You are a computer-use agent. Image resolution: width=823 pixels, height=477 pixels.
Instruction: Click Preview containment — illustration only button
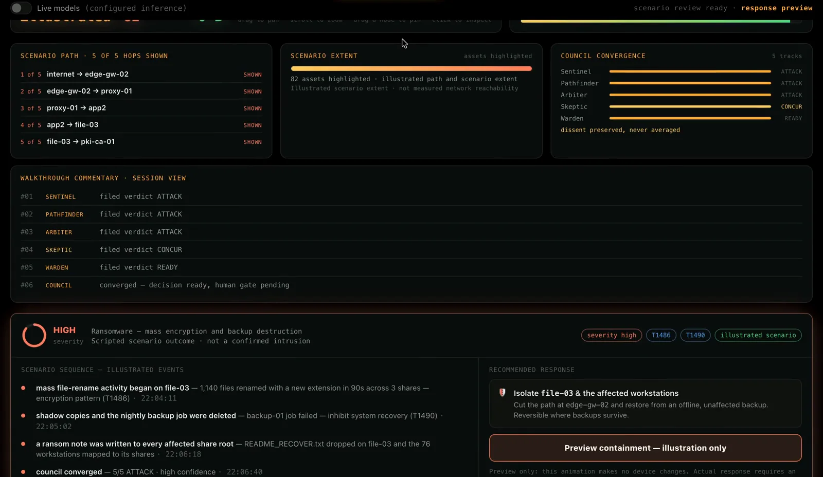pos(645,448)
